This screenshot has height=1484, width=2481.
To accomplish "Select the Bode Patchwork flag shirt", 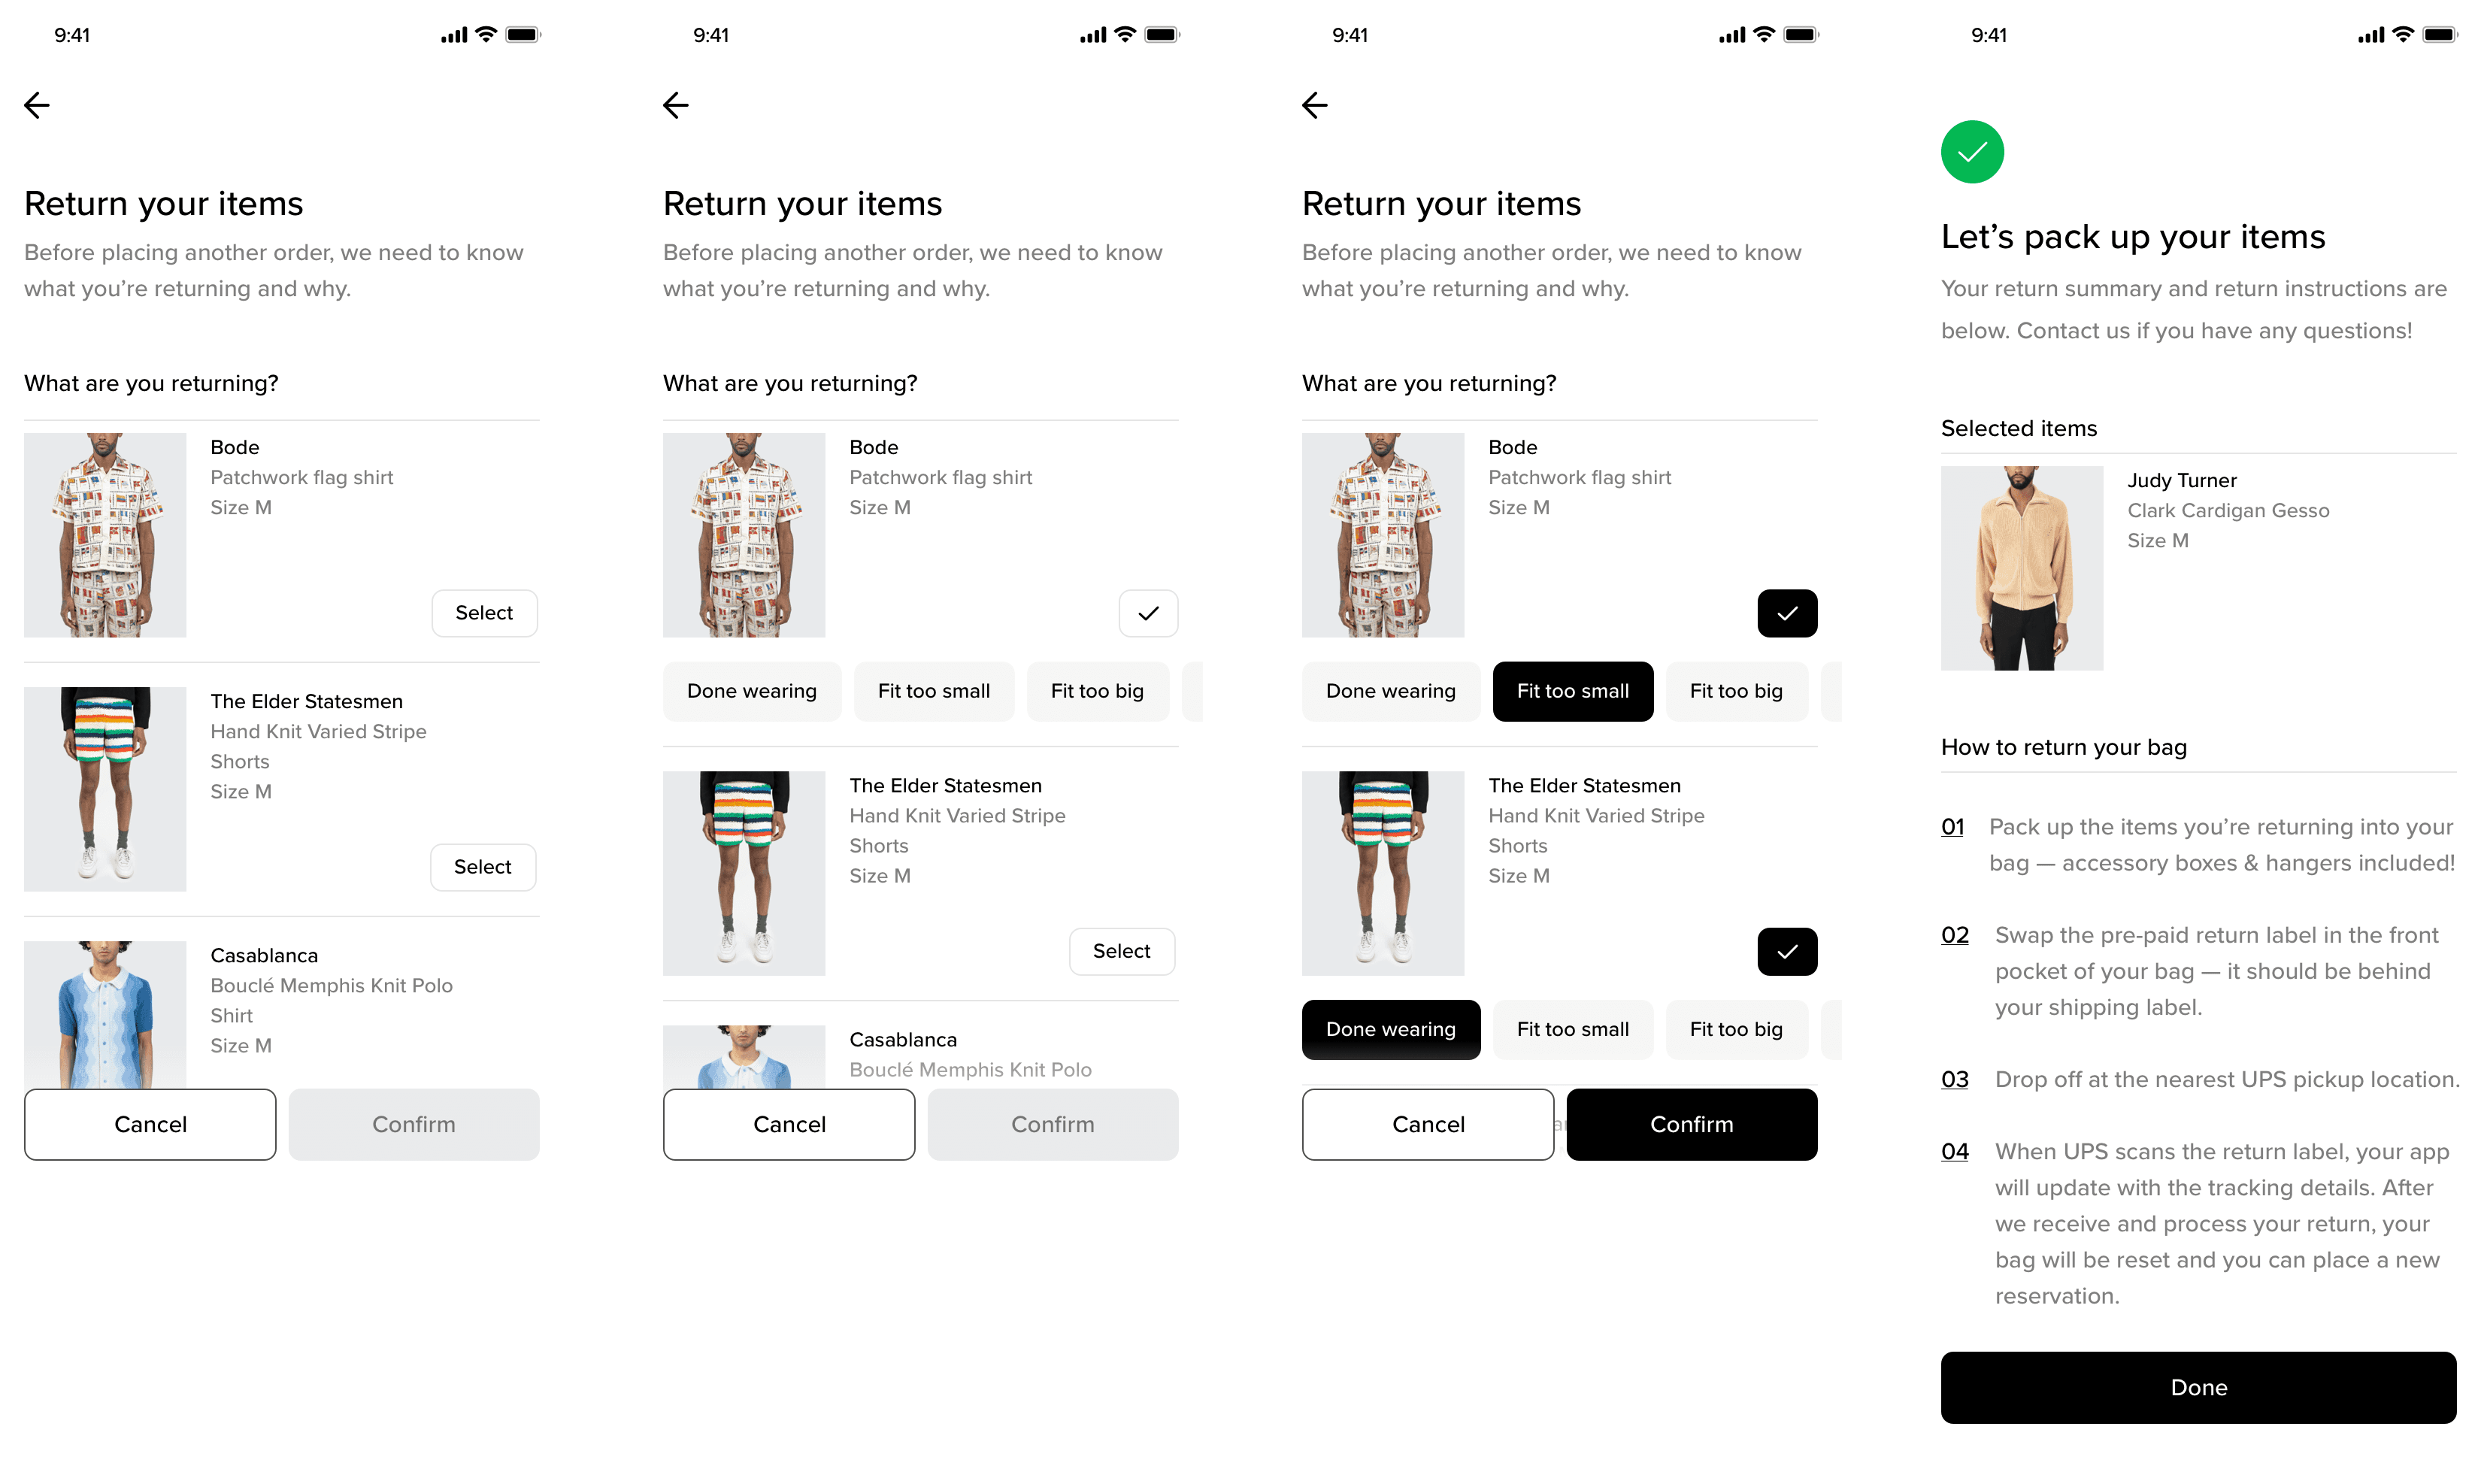I will 484,613.
